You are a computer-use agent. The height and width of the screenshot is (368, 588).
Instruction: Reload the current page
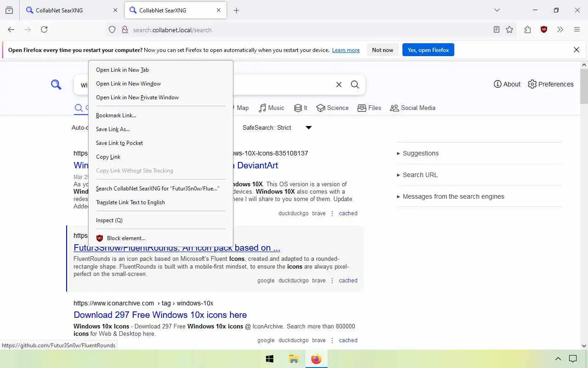tap(44, 29)
